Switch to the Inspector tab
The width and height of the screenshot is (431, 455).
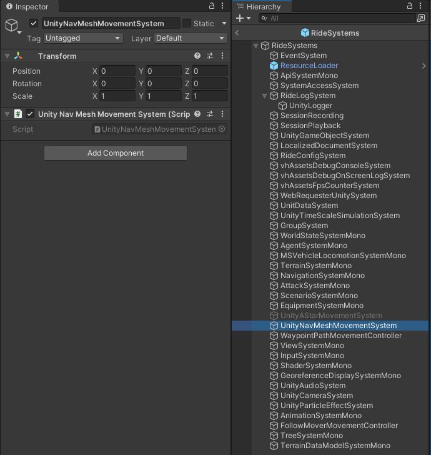pyautogui.click(x=28, y=6)
